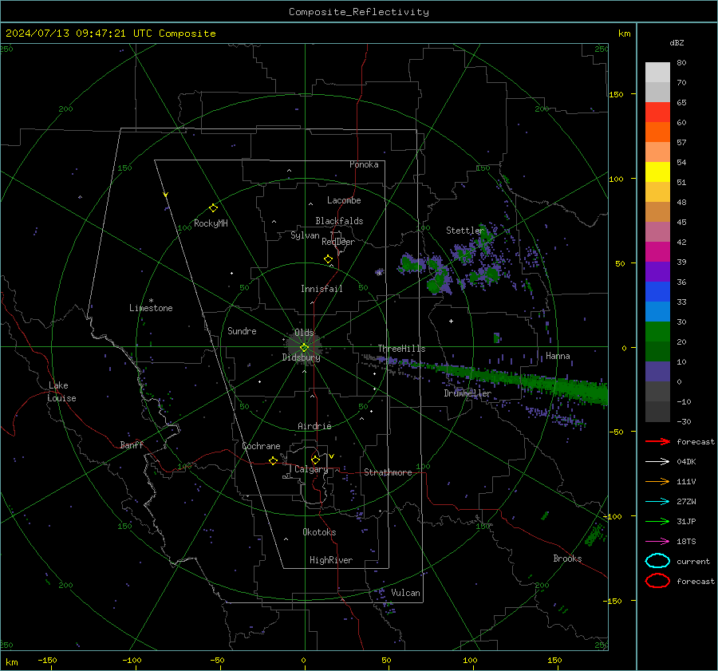
Task: Click the Vulcan town label
Action: click(405, 593)
